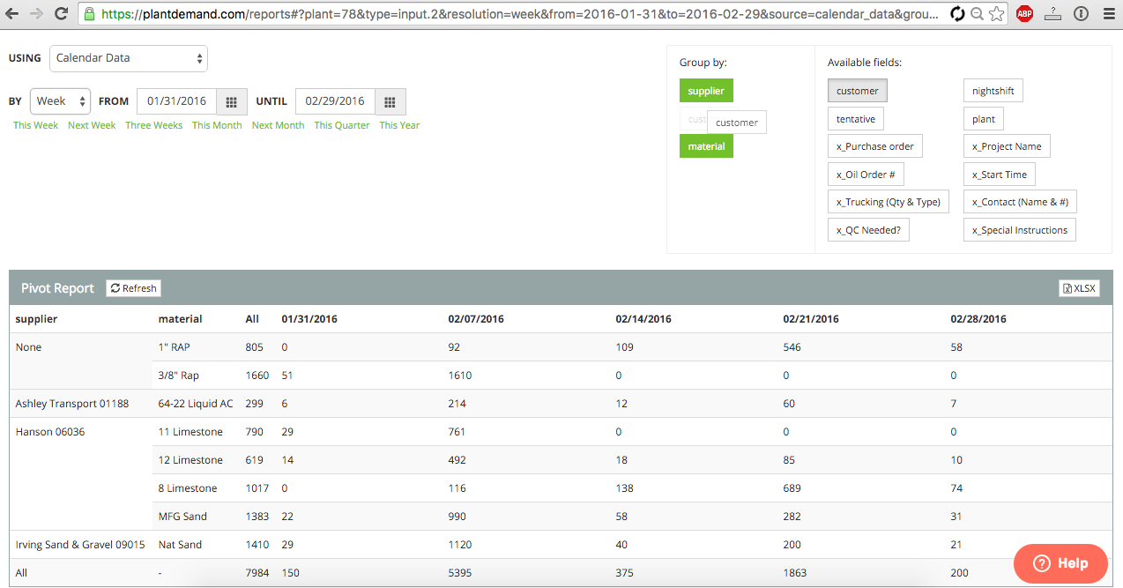Toggle the material group-by field
This screenshot has width=1123, height=588.
click(706, 146)
